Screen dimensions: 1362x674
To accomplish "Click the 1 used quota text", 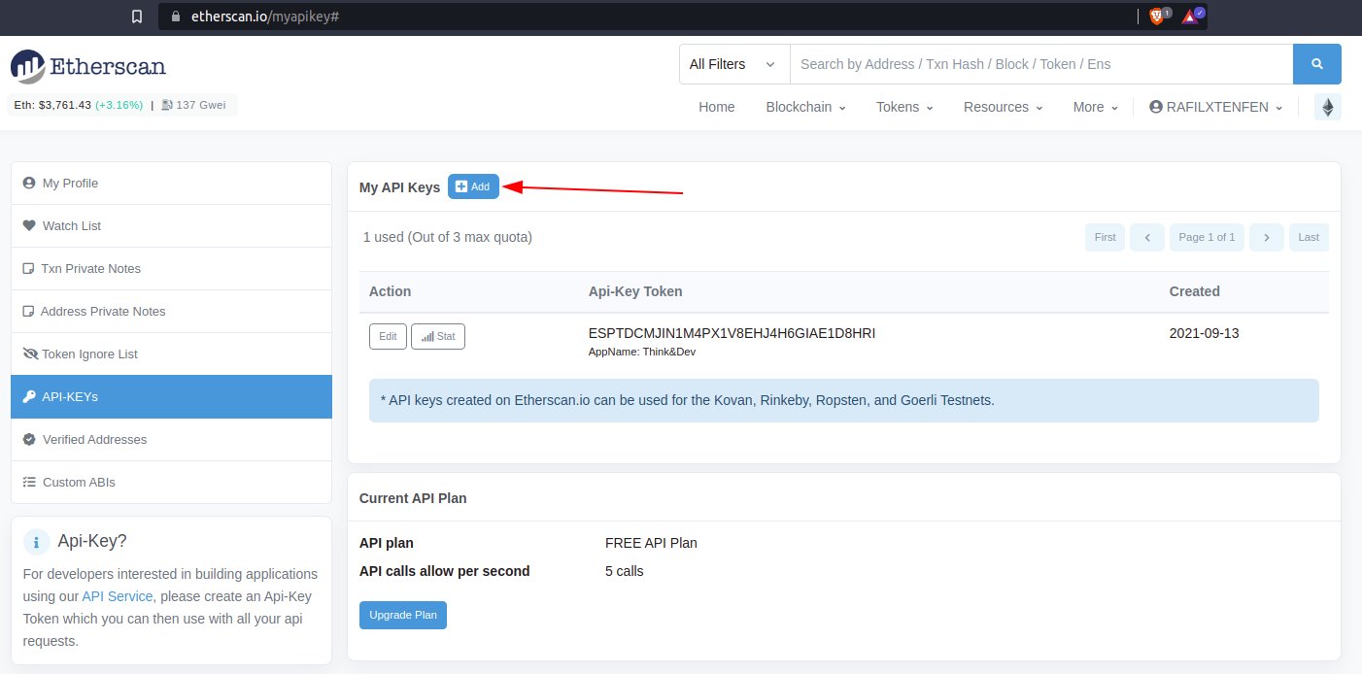I will 448,237.
